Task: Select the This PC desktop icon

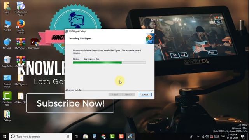Action: [x=7, y=25]
